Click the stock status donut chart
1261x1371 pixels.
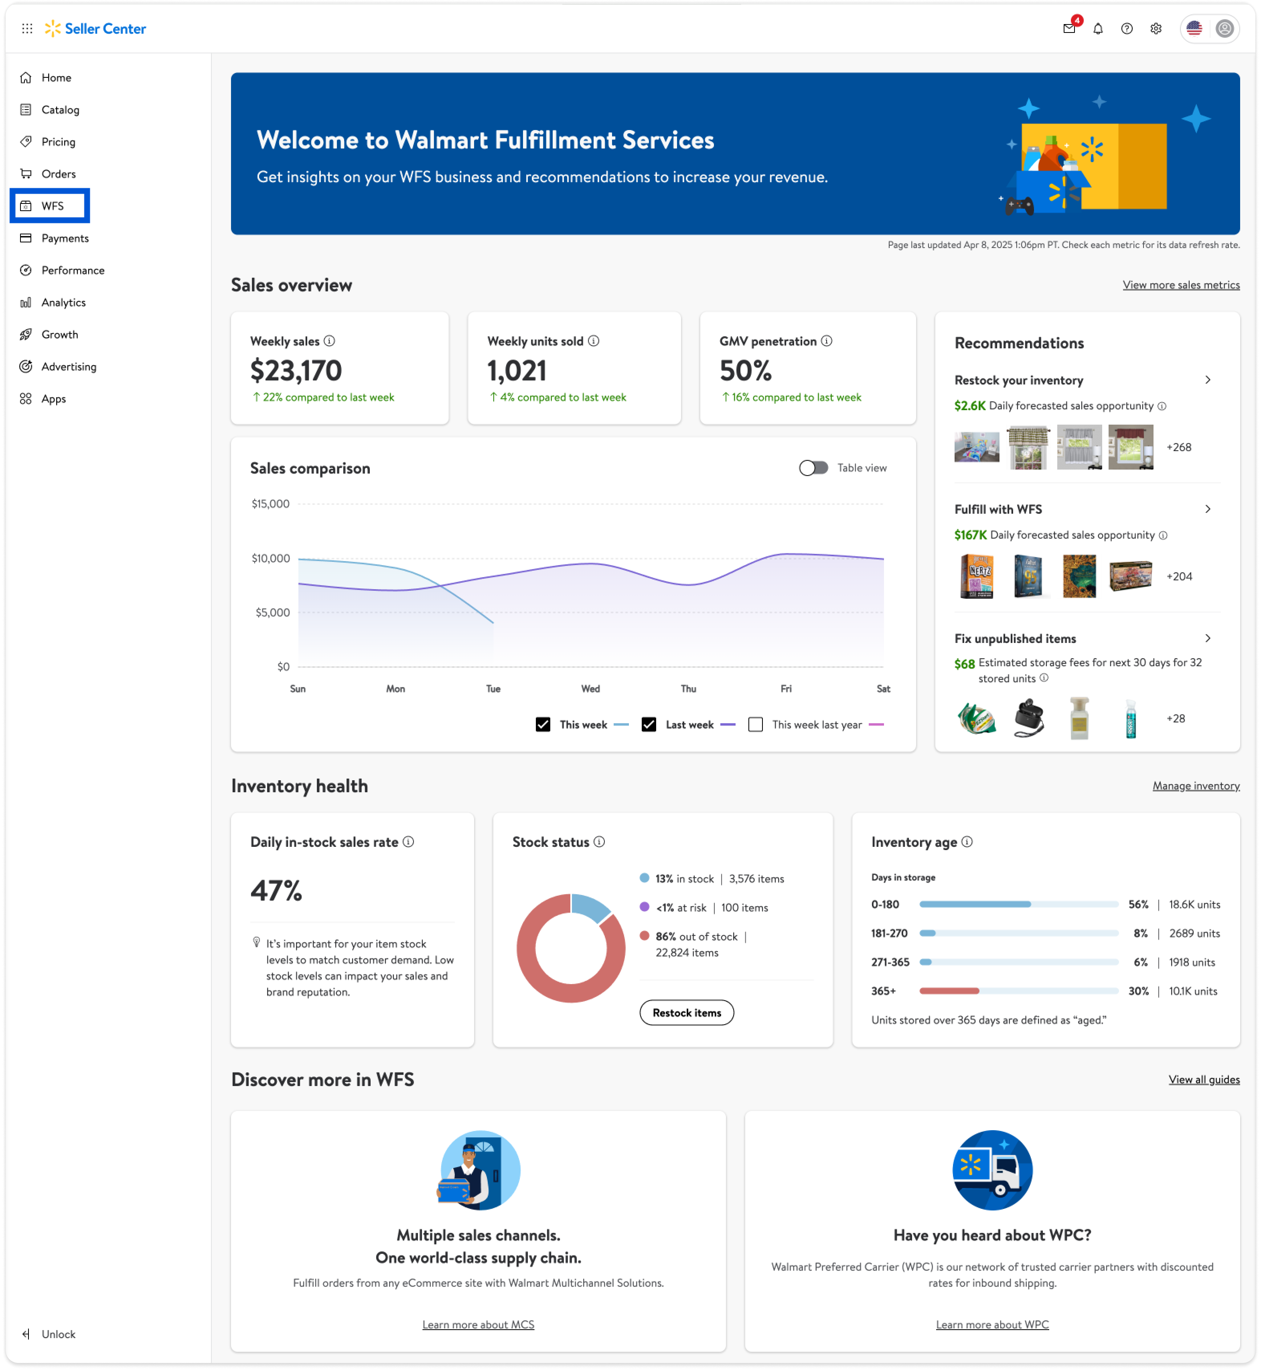pyautogui.click(x=571, y=948)
